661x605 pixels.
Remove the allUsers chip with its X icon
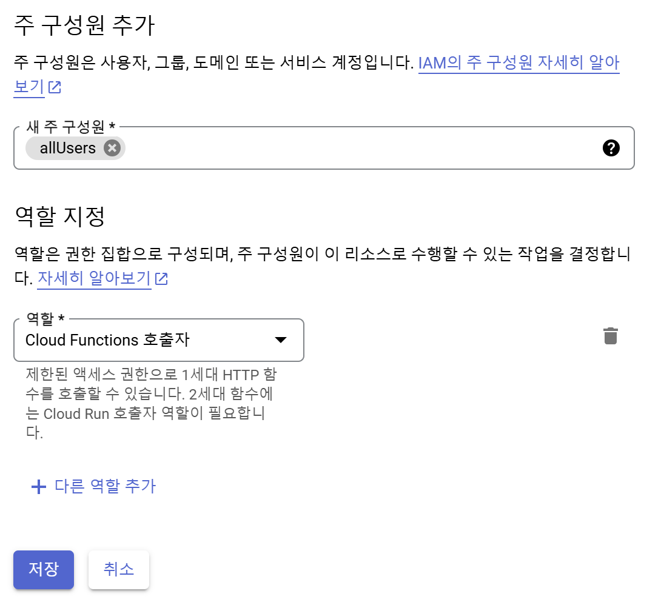pyautogui.click(x=112, y=148)
